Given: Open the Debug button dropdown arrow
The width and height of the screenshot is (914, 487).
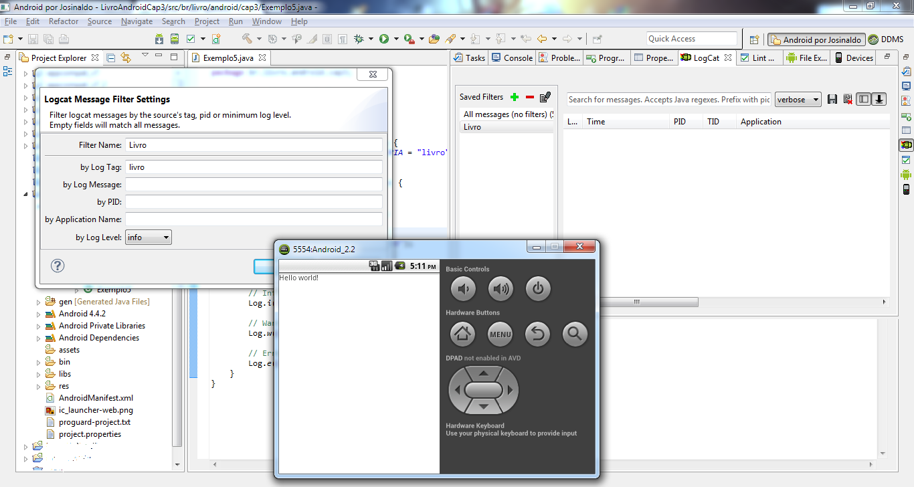Looking at the screenshot, I should pos(371,39).
